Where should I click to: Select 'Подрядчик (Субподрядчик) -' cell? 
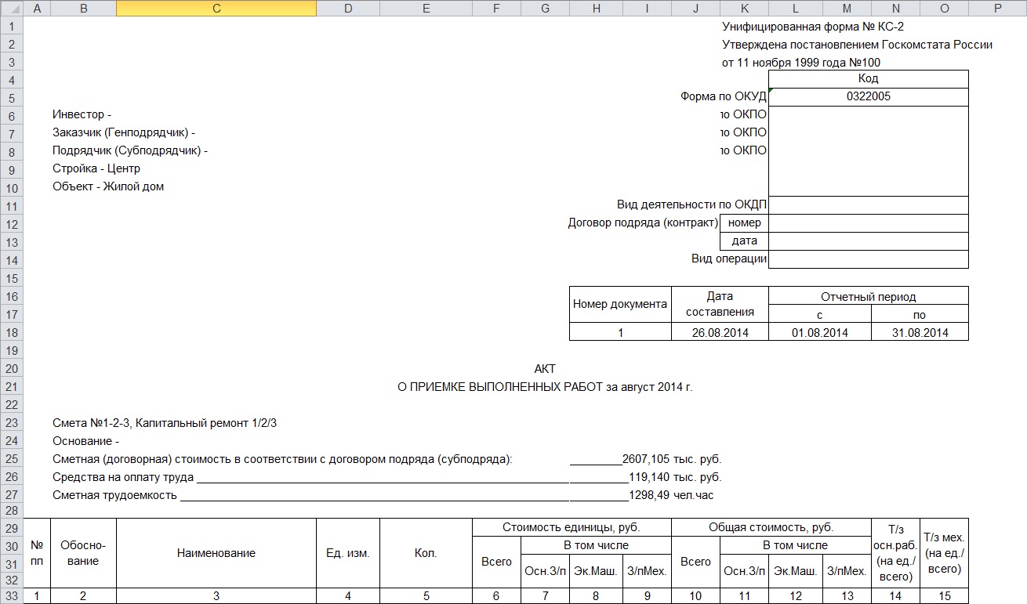tap(130, 151)
